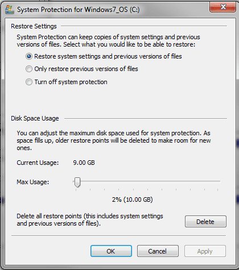Click the Cancel button
239x270 pixels.
tap(158, 251)
